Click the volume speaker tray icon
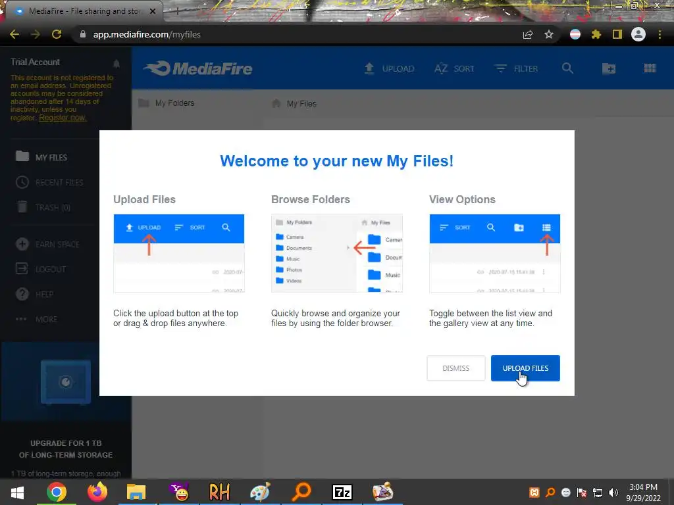This screenshot has width=674, height=505. coord(613,493)
